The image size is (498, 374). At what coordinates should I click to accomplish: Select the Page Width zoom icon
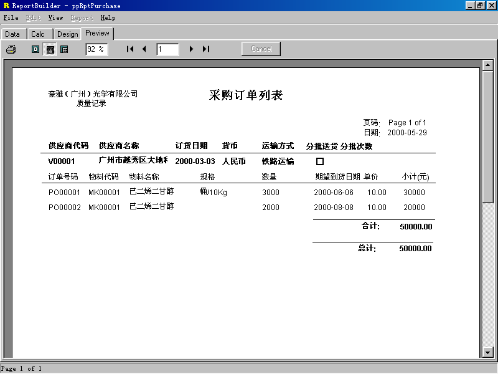(x=50, y=49)
